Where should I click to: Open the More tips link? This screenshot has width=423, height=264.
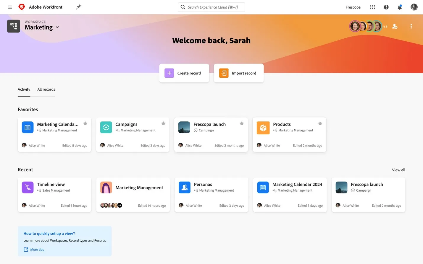tap(37, 250)
